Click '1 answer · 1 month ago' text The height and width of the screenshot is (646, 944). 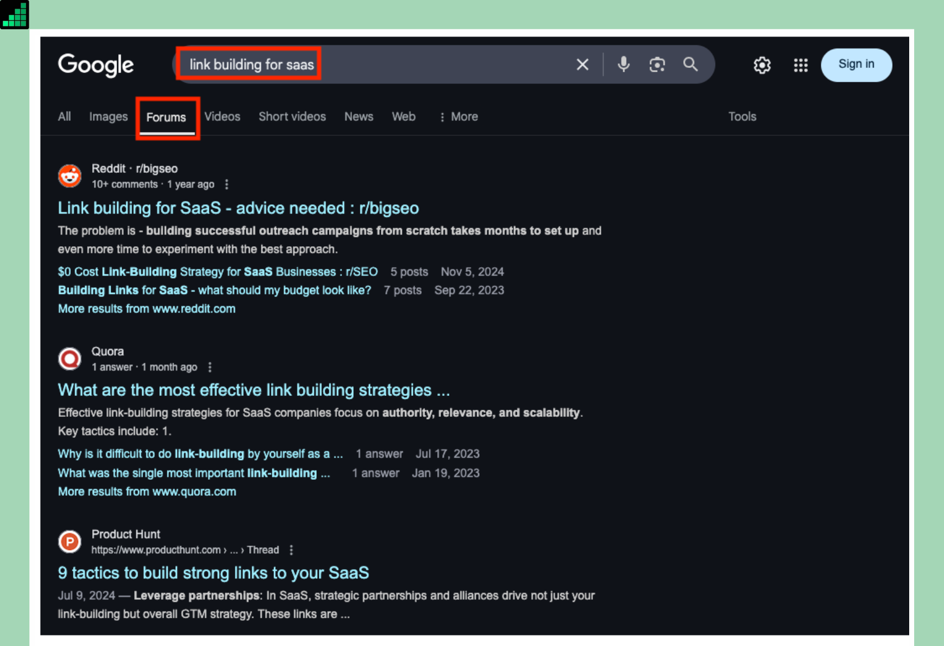(x=144, y=367)
